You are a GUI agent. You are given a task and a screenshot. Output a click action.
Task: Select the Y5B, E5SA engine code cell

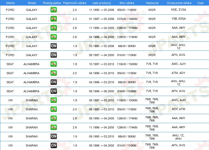(x=179, y=19)
